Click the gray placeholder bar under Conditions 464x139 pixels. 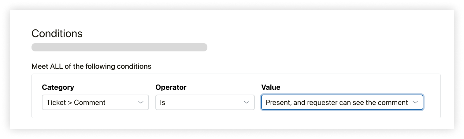coord(119,47)
